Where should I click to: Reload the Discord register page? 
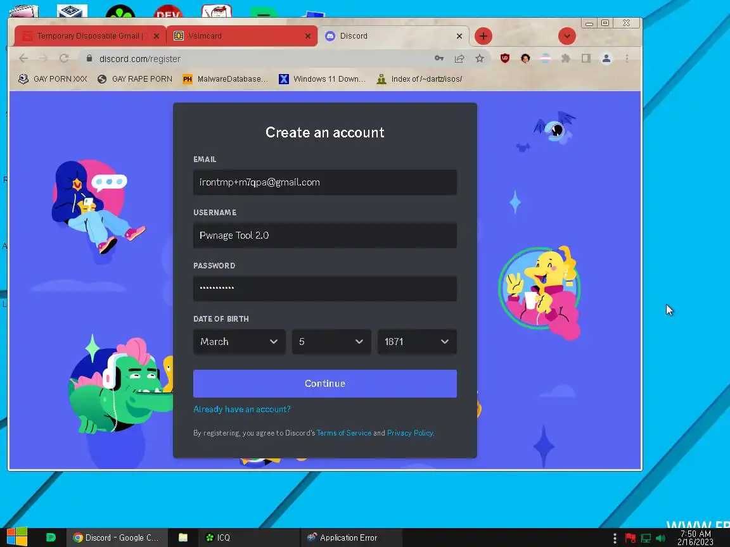[64, 59]
